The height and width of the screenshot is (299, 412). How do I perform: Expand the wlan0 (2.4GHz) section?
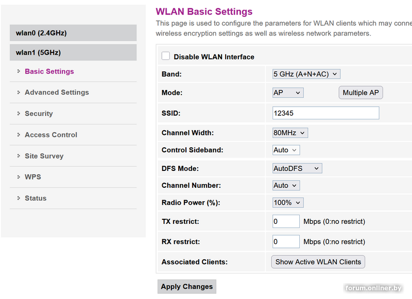point(73,33)
